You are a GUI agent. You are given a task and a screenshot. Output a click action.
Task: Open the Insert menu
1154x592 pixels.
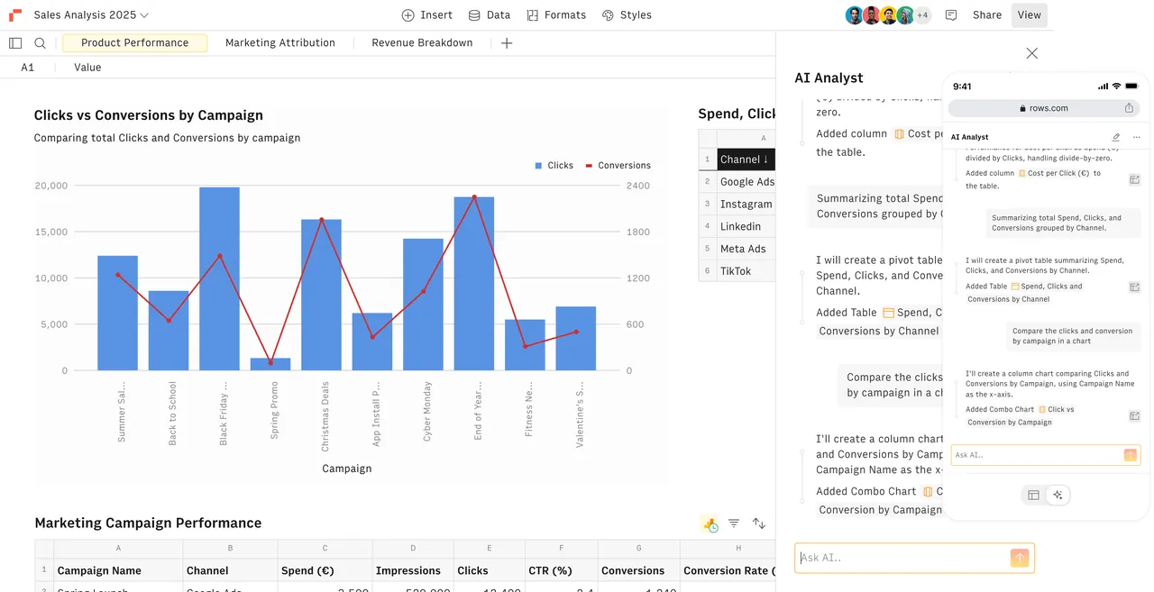tap(426, 15)
